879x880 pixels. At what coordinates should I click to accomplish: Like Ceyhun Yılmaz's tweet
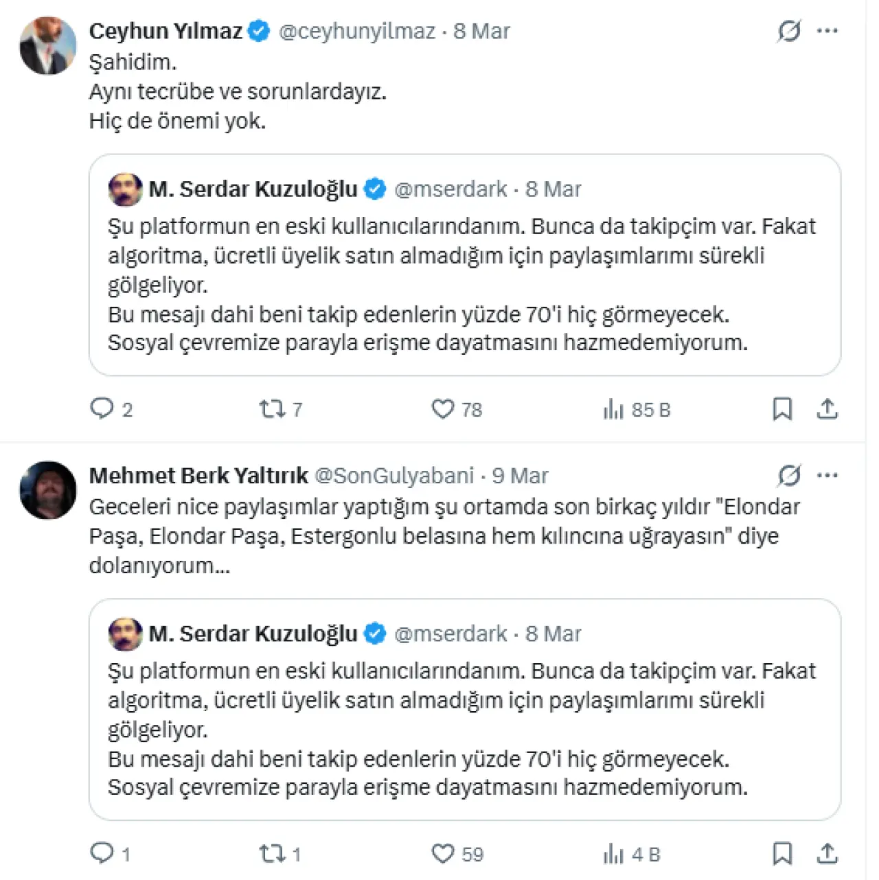[x=443, y=409]
